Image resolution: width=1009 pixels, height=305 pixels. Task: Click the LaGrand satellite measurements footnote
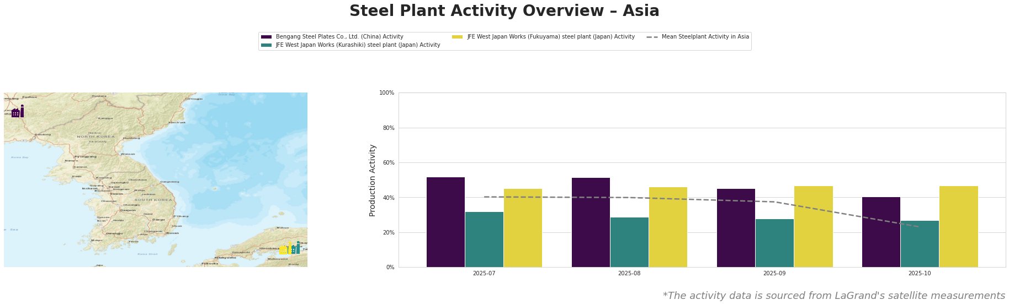click(833, 296)
